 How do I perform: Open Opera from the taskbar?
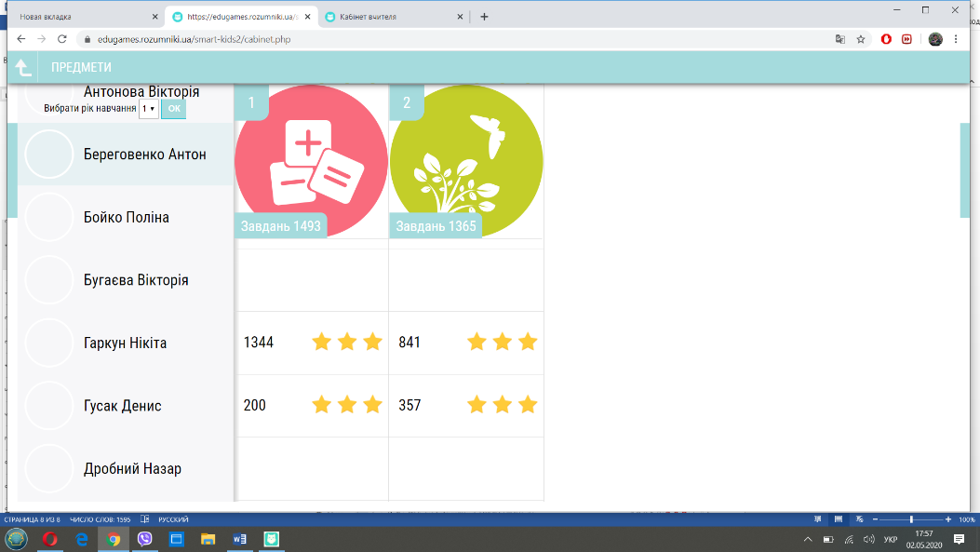pos(49,539)
